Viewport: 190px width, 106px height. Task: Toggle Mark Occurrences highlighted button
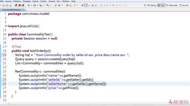click(86, 5)
